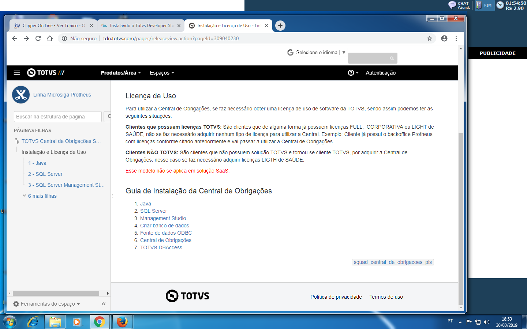527x329 pixels.
Task: Expand the 6 mais filhas tree entry
Action: (x=40, y=196)
